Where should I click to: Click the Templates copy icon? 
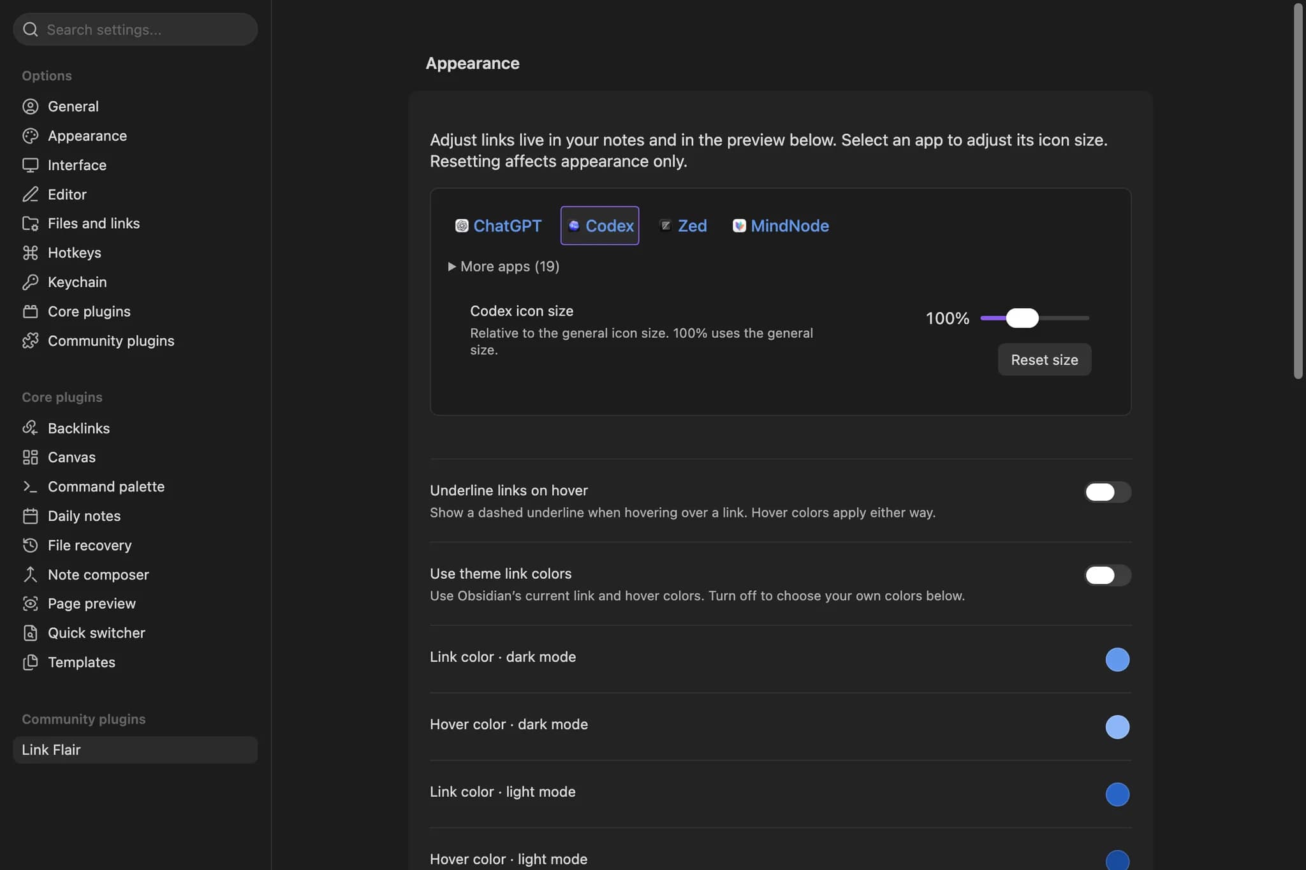pyautogui.click(x=30, y=662)
